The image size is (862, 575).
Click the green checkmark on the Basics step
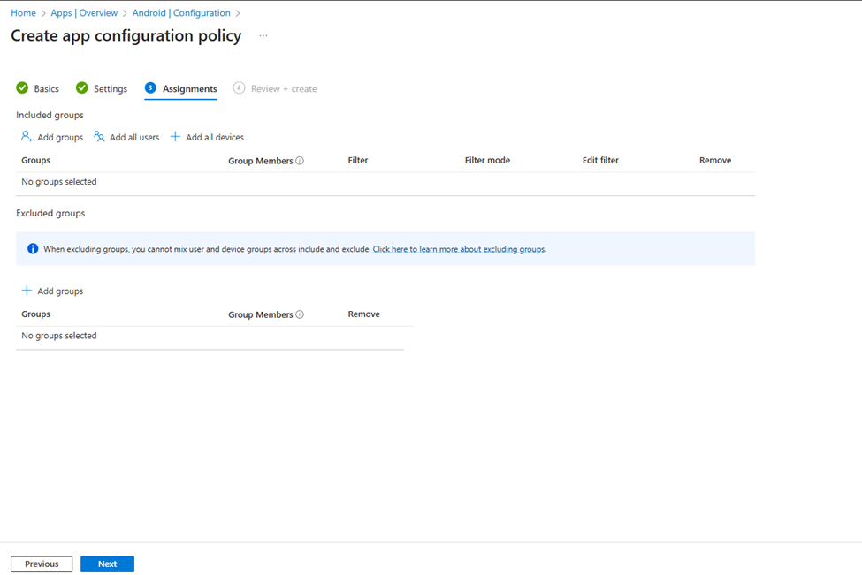click(20, 88)
